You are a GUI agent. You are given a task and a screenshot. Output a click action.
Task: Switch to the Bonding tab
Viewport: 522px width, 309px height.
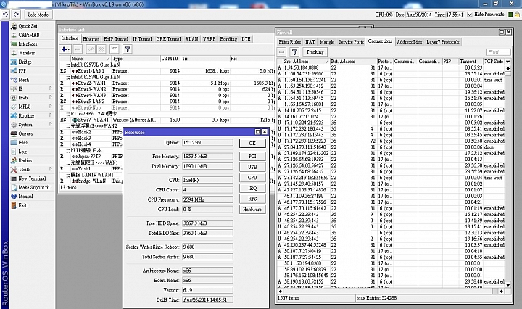[x=228, y=39]
